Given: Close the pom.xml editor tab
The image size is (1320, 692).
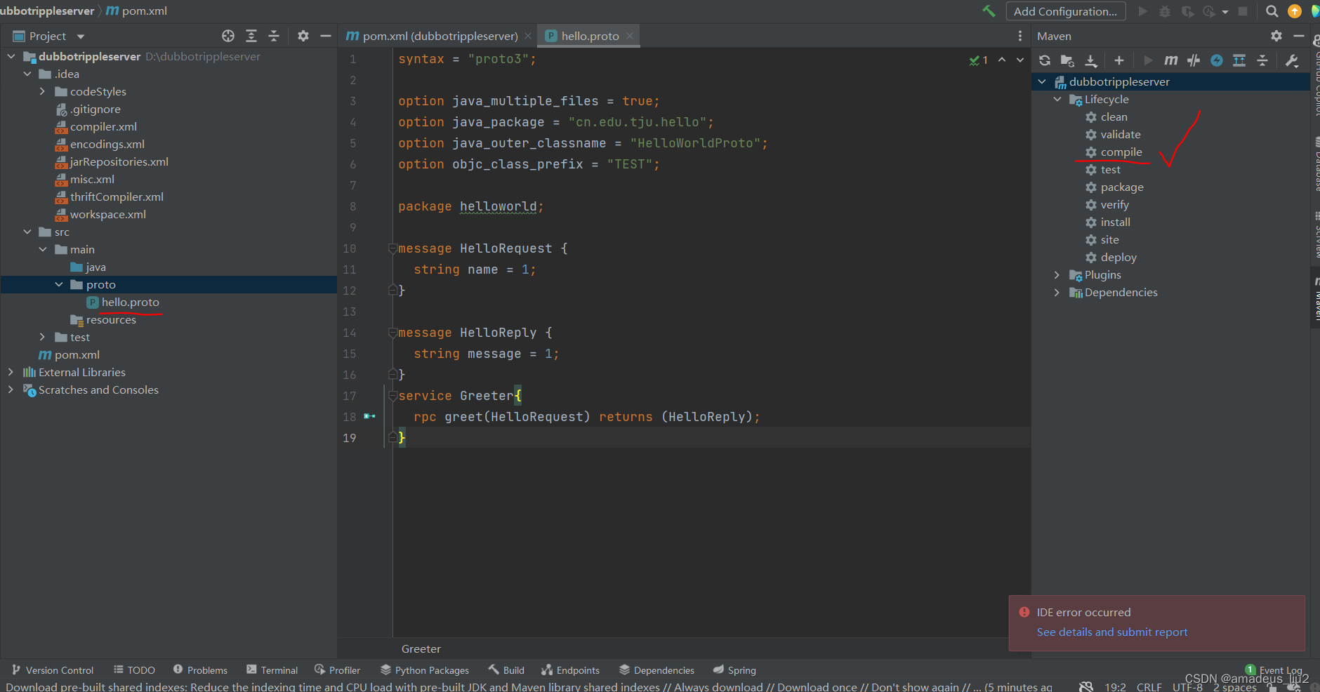Looking at the screenshot, I should pyautogui.click(x=528, y=36).
